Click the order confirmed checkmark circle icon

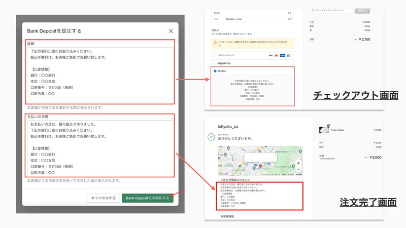coord(211,137)
